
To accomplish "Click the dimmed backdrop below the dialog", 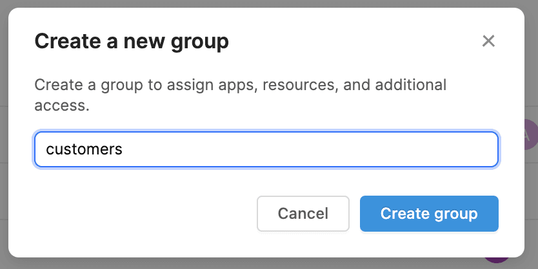I will (x=258, y=264).
